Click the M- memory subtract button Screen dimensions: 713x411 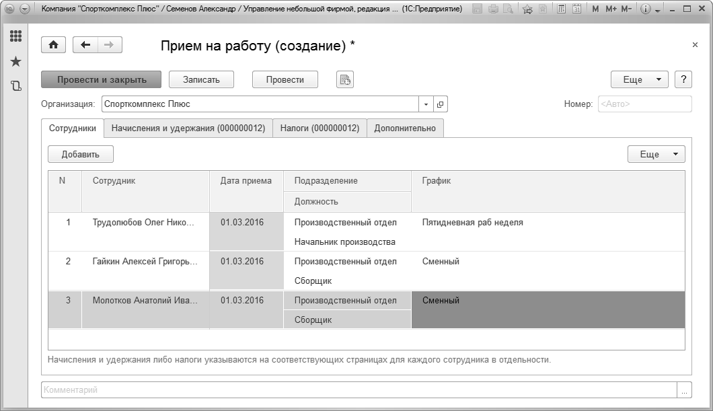(626, 9)
